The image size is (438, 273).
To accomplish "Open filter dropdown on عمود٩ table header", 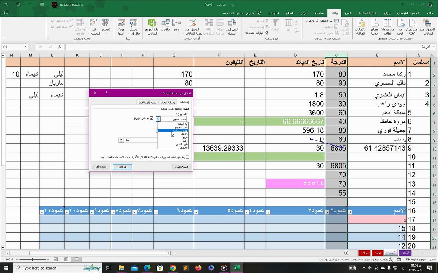I will (x=92, y=212).
